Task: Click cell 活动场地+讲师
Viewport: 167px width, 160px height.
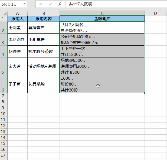Action: [x=44, y=66]
